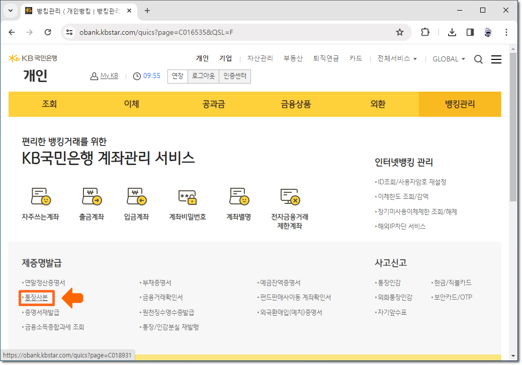522x365 pixels.
Task: Open 보안카드/OTP accident report link
Action: [x=453, y=298]
